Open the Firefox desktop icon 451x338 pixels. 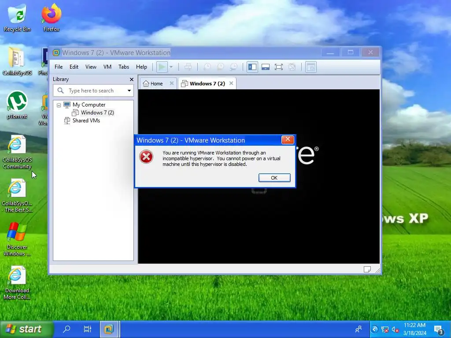[51, 18]
